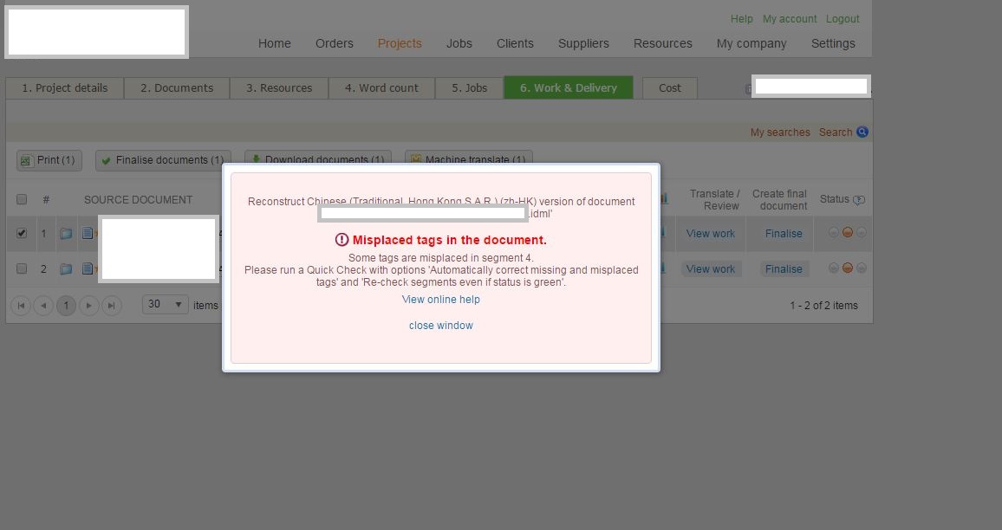Click the Search text link
The width and height of the screenshot is (1002, 530).
[836, 132]
